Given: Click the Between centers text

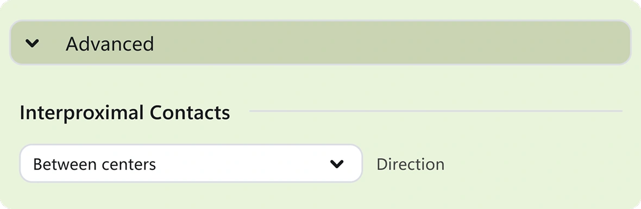Looking at the screenshot, I should [95, 164].
